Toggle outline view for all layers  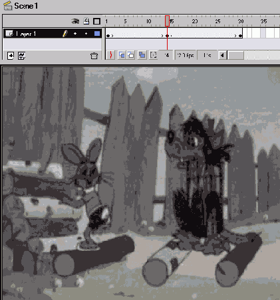(96, 21)
